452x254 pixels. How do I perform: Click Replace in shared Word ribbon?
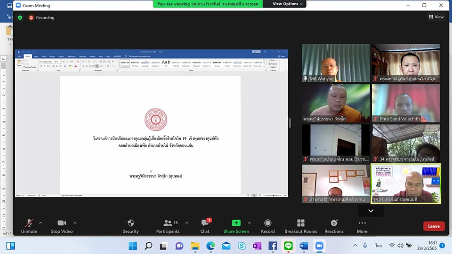(x=273, y=64)
